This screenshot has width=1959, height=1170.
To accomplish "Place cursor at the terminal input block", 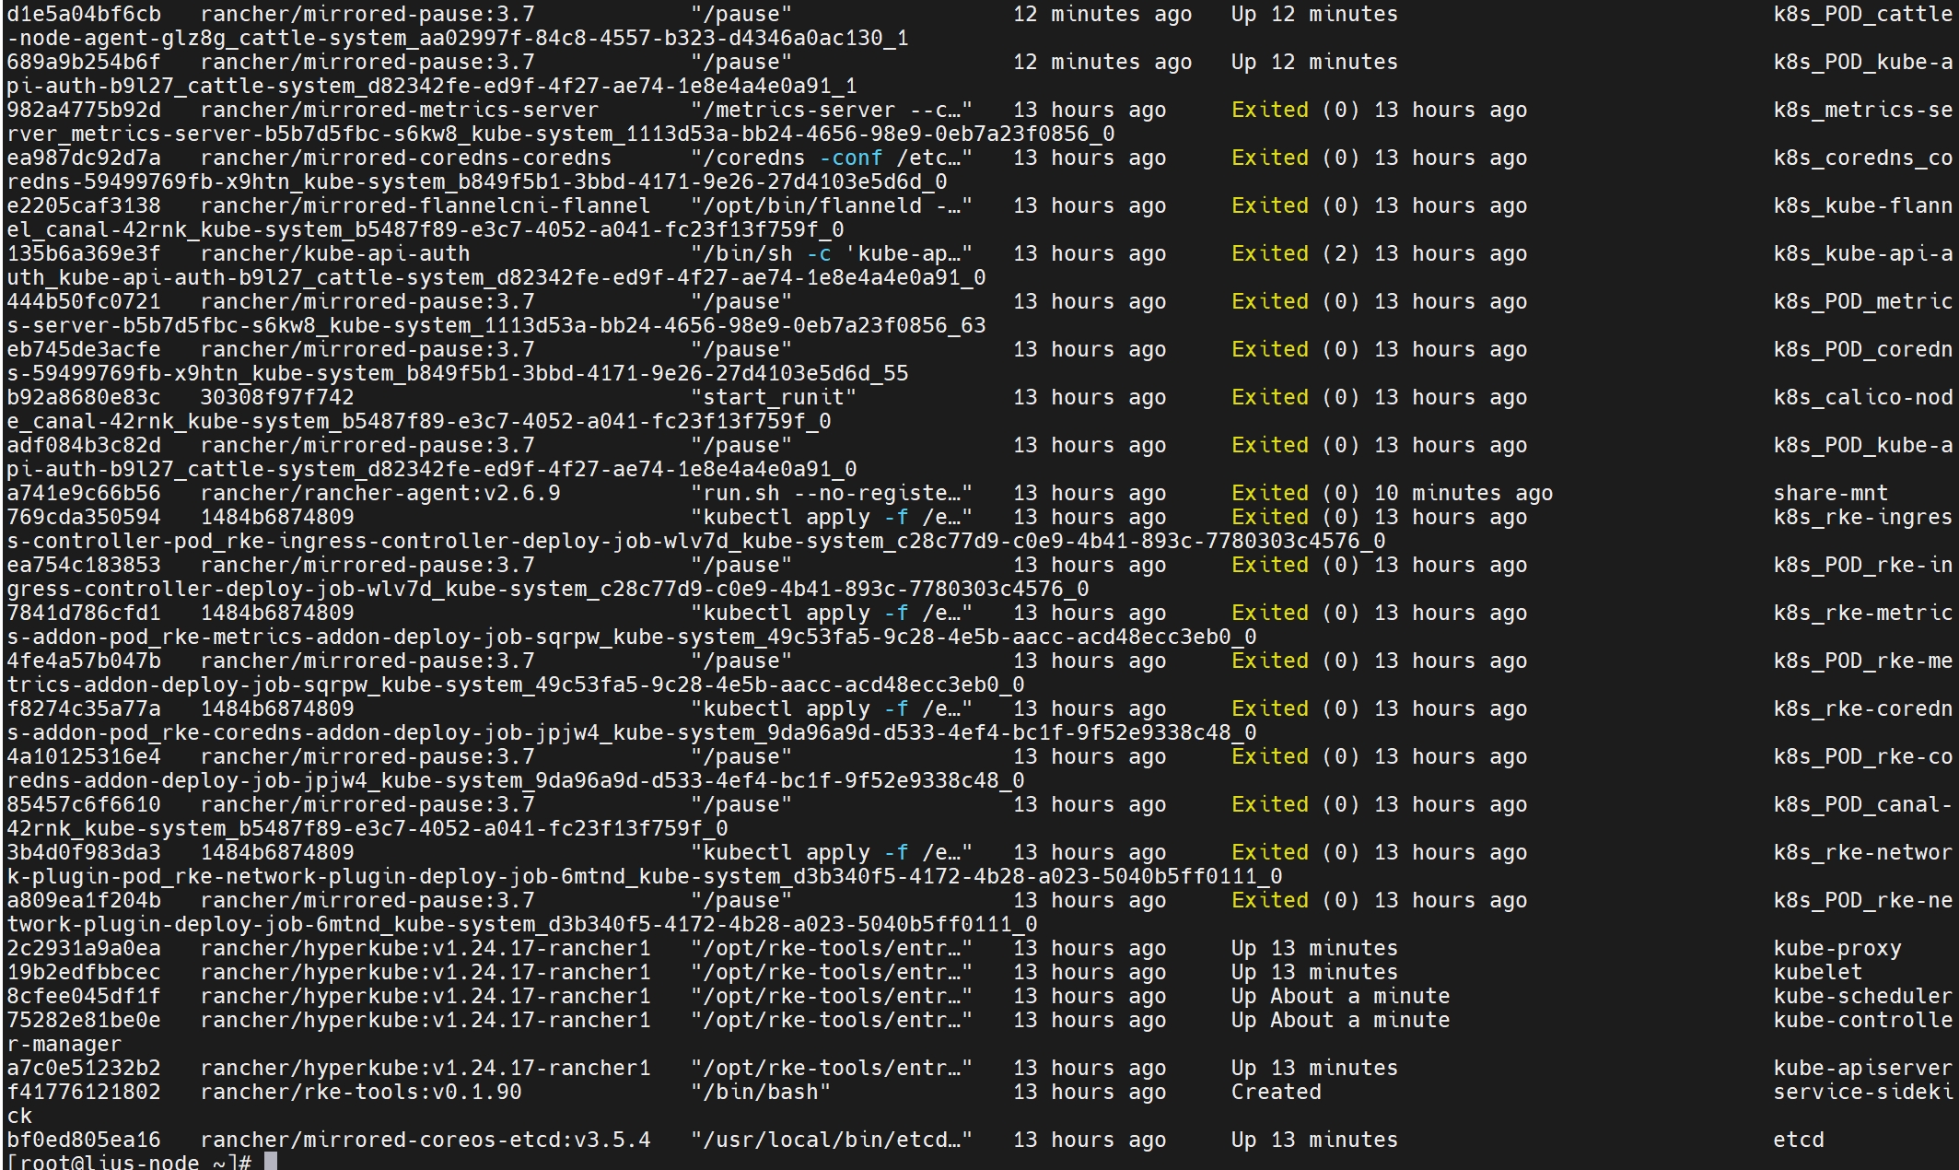I will tap(271, 1162).
